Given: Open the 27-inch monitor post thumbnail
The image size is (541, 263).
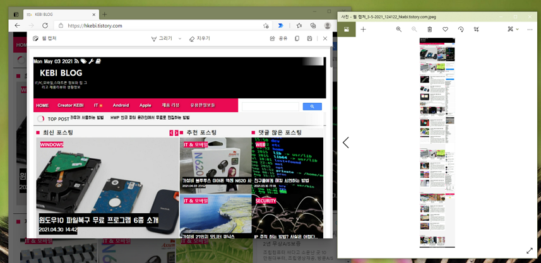Looking at the screenshot, I should (x=215, y=216).
